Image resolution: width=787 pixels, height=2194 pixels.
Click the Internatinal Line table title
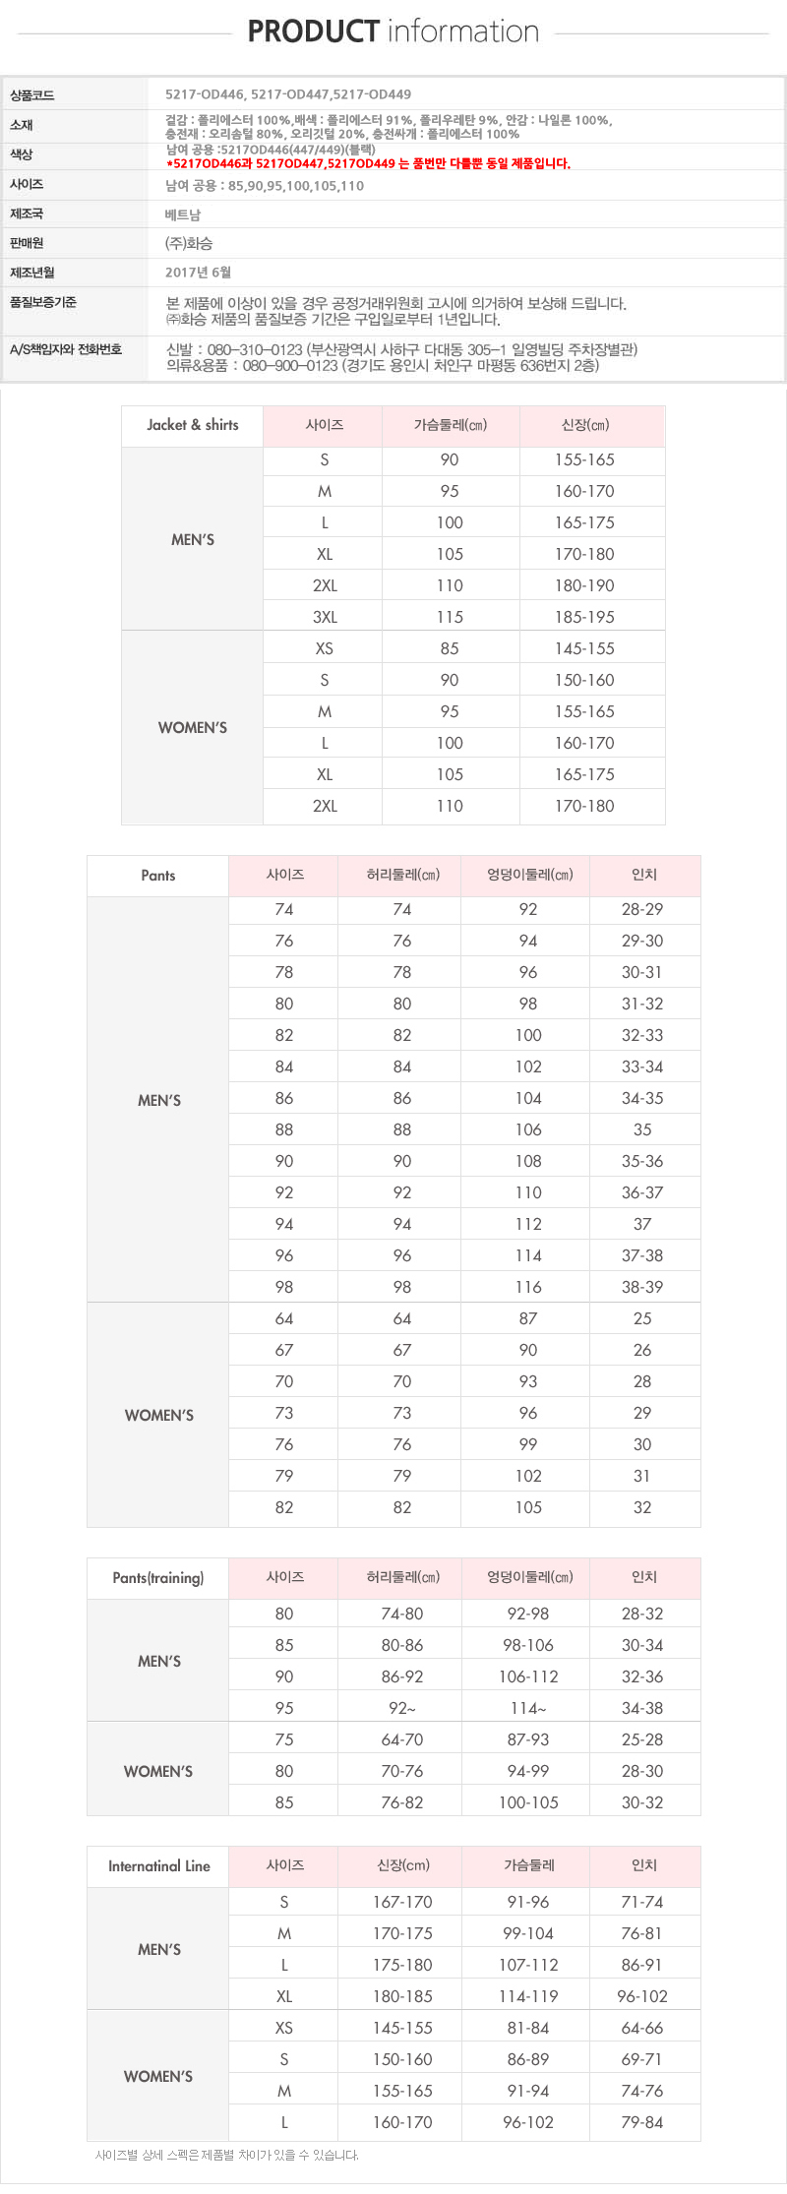tap(158, 1866)
